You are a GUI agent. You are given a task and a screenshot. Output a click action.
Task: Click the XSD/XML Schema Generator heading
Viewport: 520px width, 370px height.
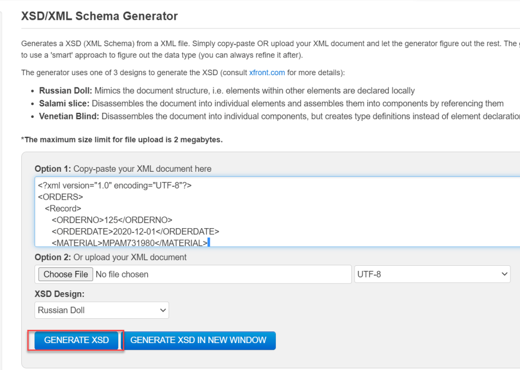pos(100,16)
